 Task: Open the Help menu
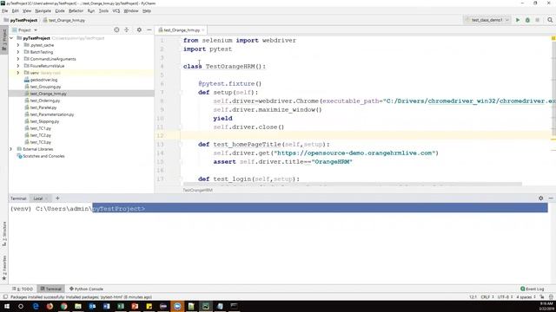147,11
